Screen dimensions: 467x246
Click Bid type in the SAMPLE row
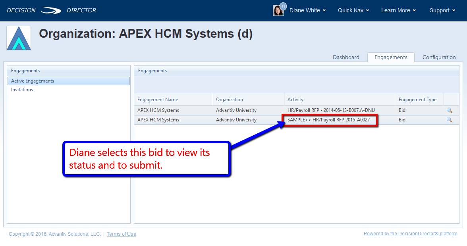(402, 120)
